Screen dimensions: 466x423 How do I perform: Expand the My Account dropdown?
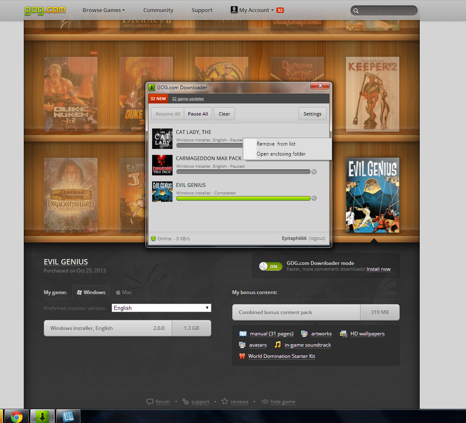256,10
